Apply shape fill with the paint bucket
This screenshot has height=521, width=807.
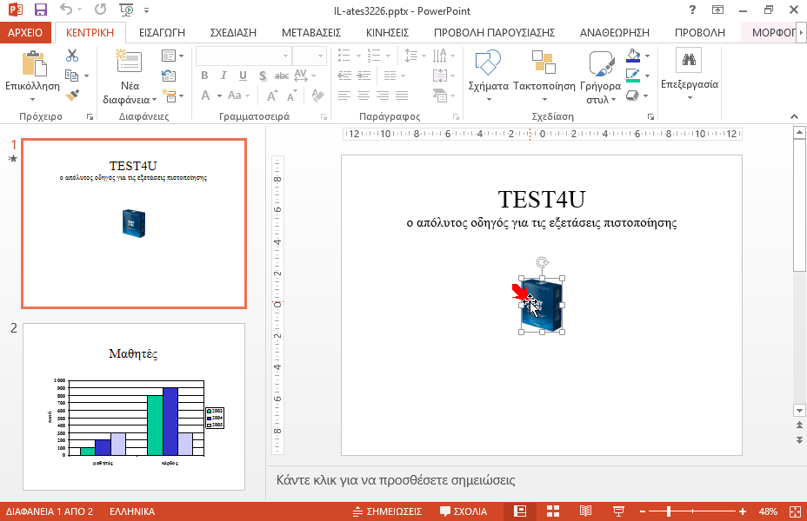point(633,56)
